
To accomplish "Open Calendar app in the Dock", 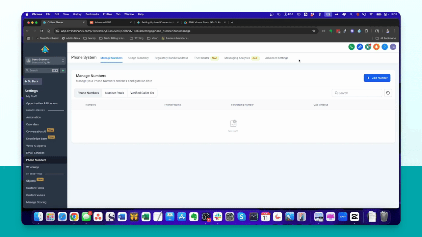I will tap(265, 217).
